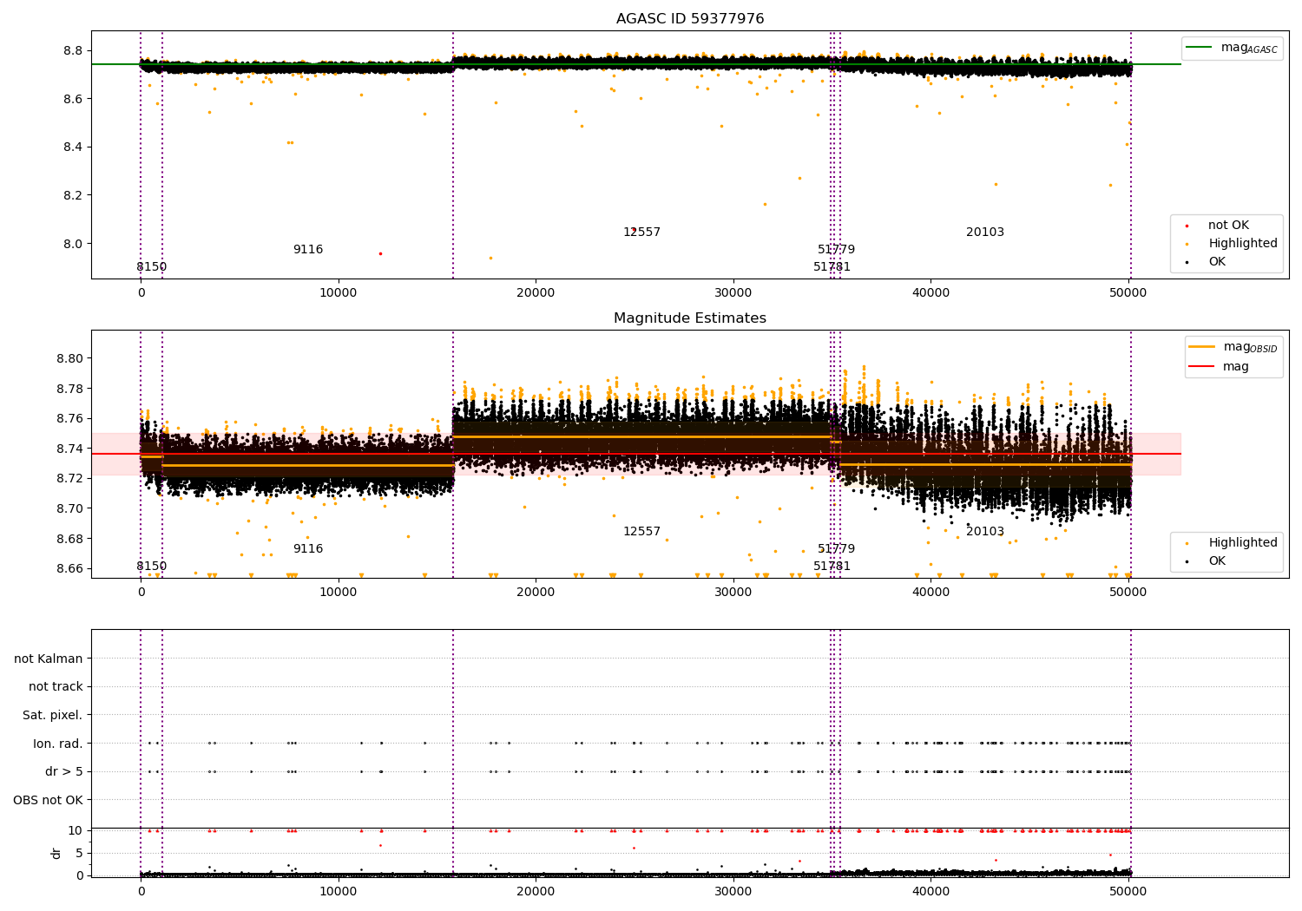Click the 8.66 y-axis tick label

(x=69, y=569)
